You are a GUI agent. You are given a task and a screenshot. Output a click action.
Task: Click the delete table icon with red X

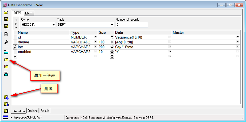tap(6, 67)
